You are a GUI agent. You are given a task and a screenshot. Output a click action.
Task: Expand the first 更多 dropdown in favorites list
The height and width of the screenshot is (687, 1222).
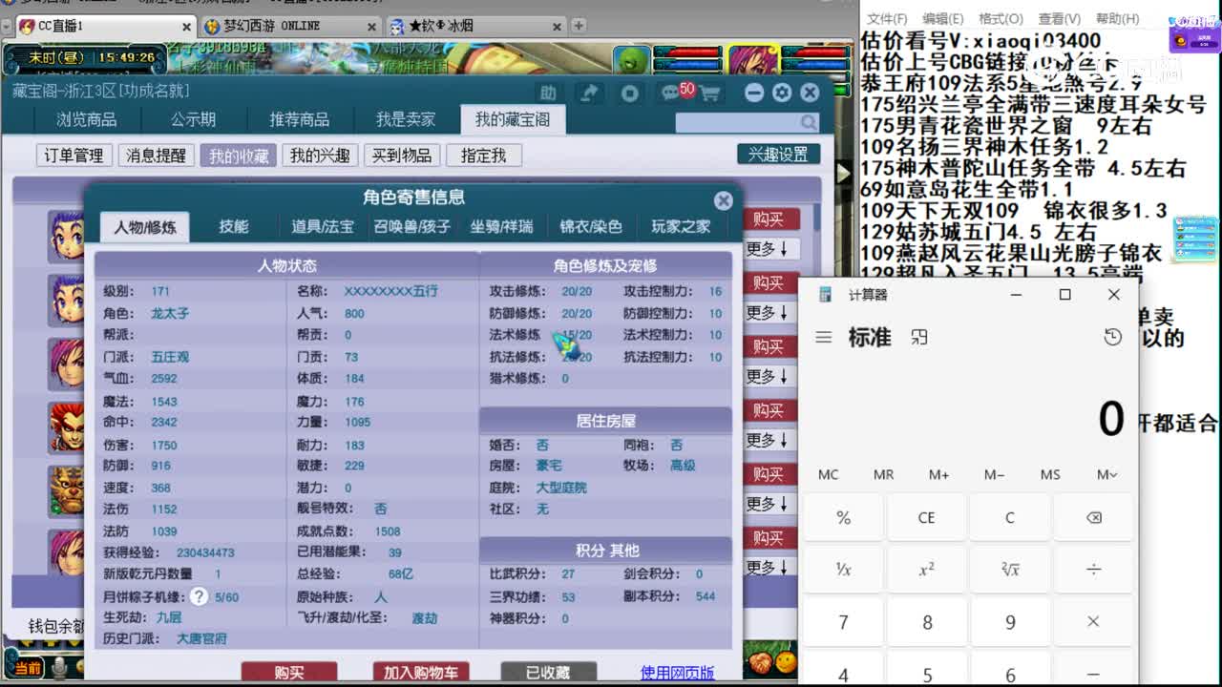pyautogui.click(x=769, y=249)
